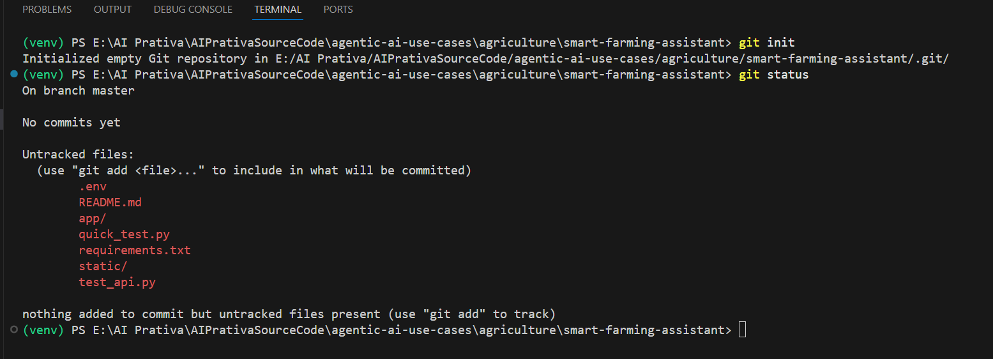The width and height of the screenshot is (993, 359).
Task: Click the app/ folder entry
Action: [93, 218]
